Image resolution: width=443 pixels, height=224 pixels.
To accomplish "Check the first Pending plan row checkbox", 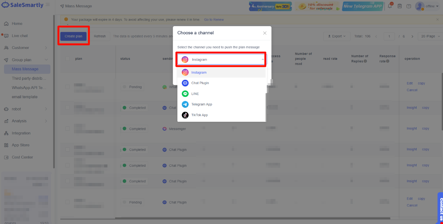I will pos(68,87).
